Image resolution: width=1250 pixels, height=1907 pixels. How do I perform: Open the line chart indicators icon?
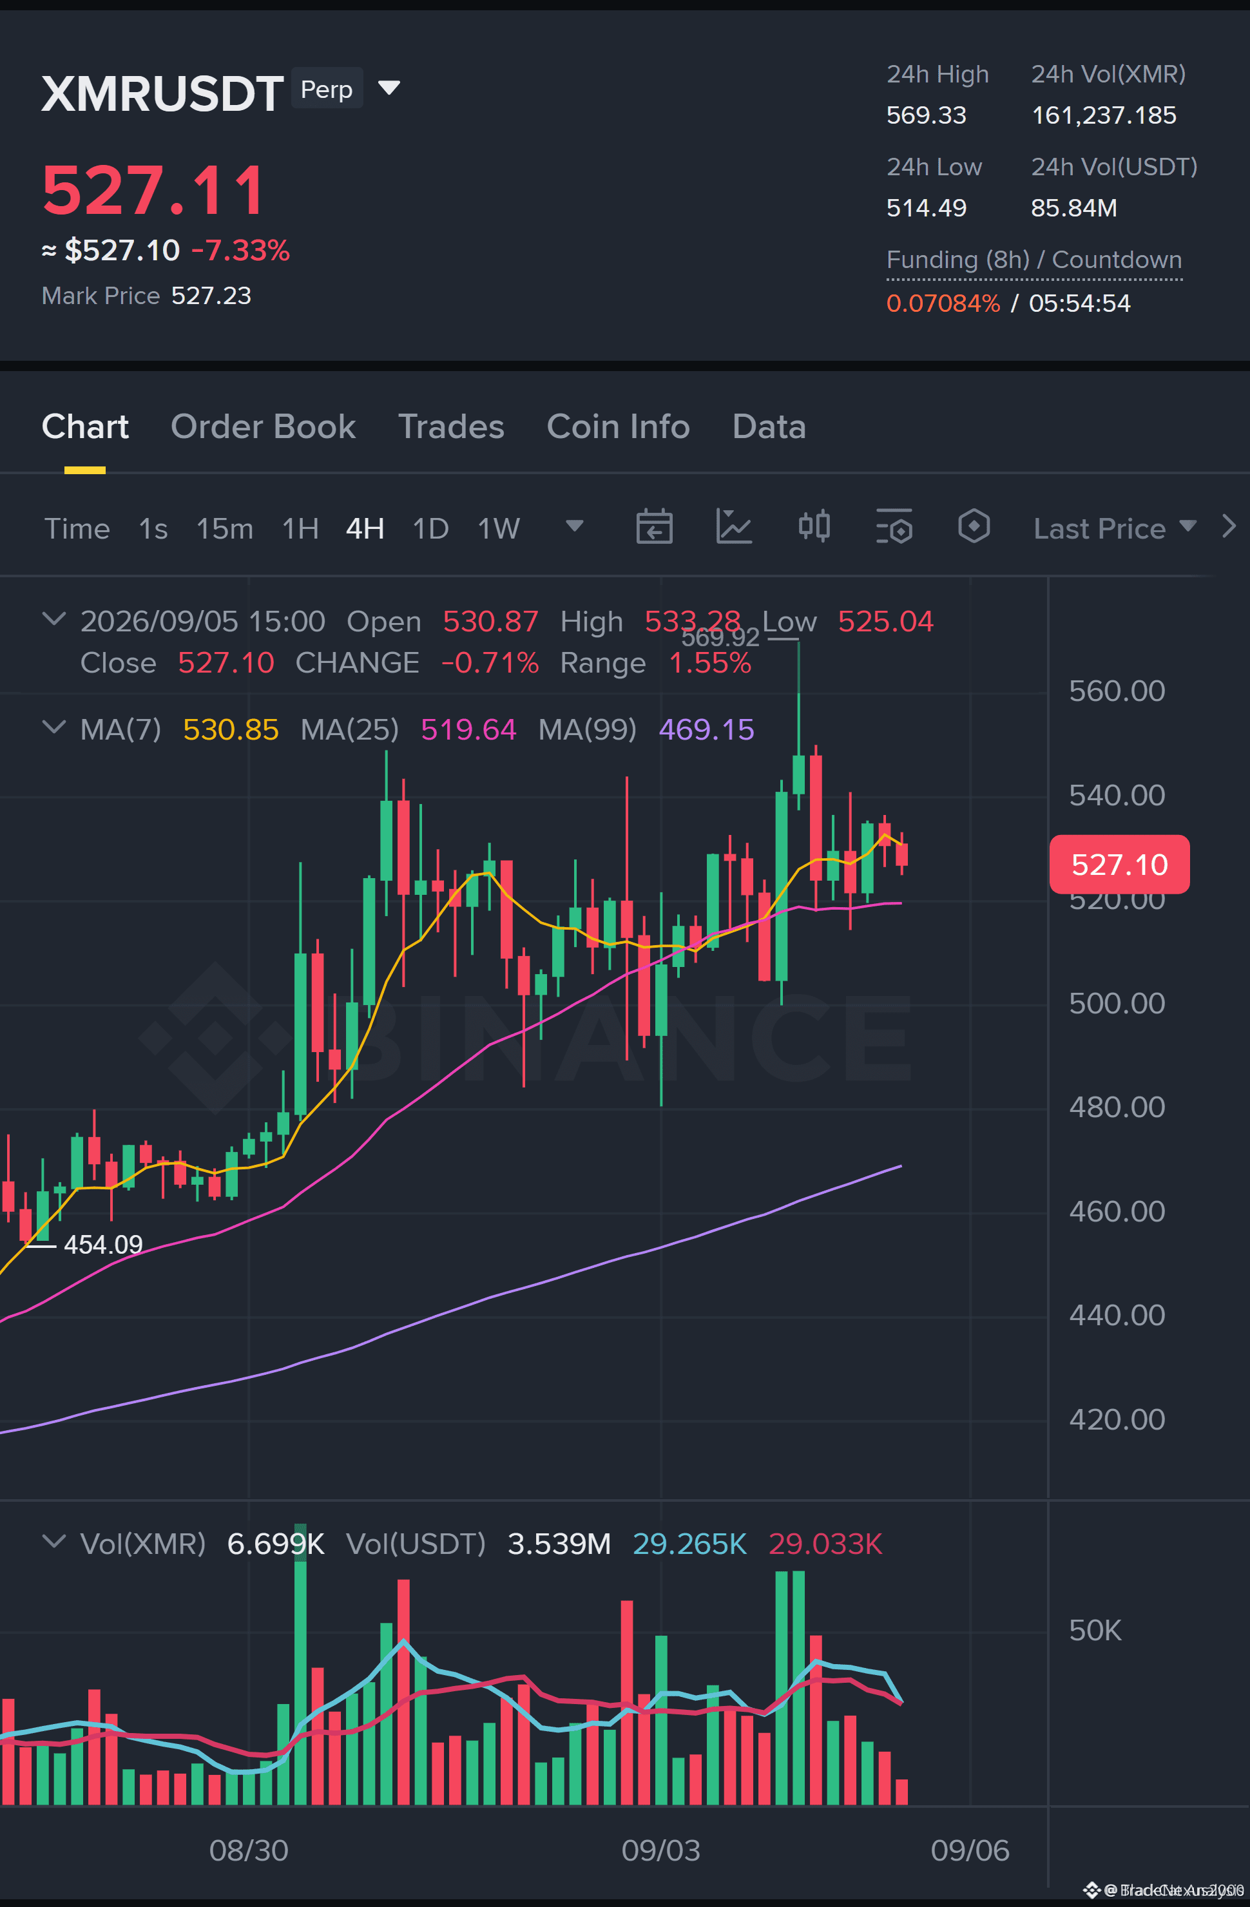pyautogui.click(x=733, y=526)
